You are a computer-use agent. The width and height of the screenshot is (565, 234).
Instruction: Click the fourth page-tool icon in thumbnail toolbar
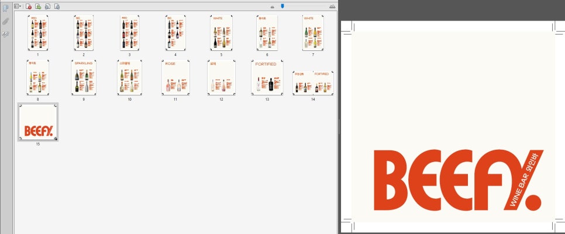[57, 6]
